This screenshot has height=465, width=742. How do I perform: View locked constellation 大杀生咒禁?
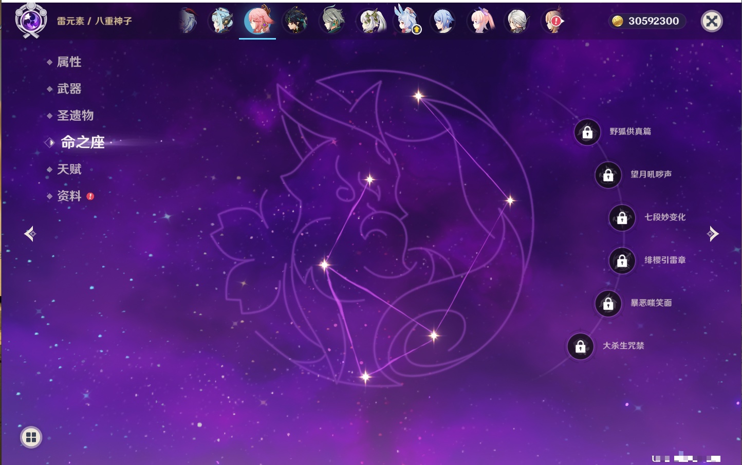(580, 346)
